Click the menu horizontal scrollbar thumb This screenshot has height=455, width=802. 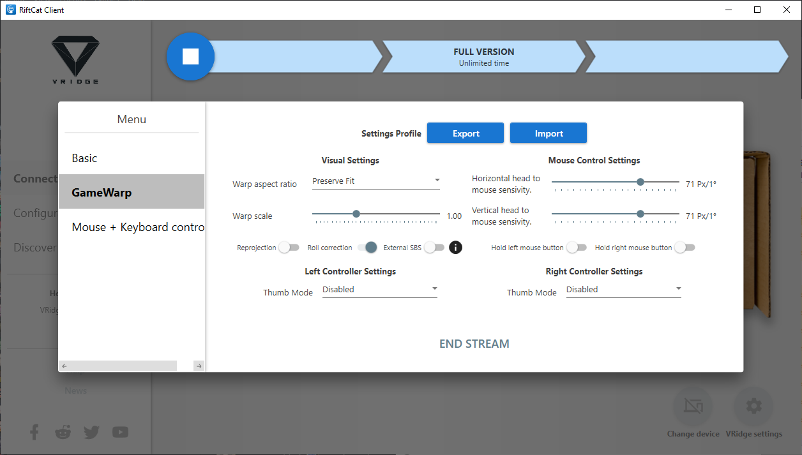(123, 366)
